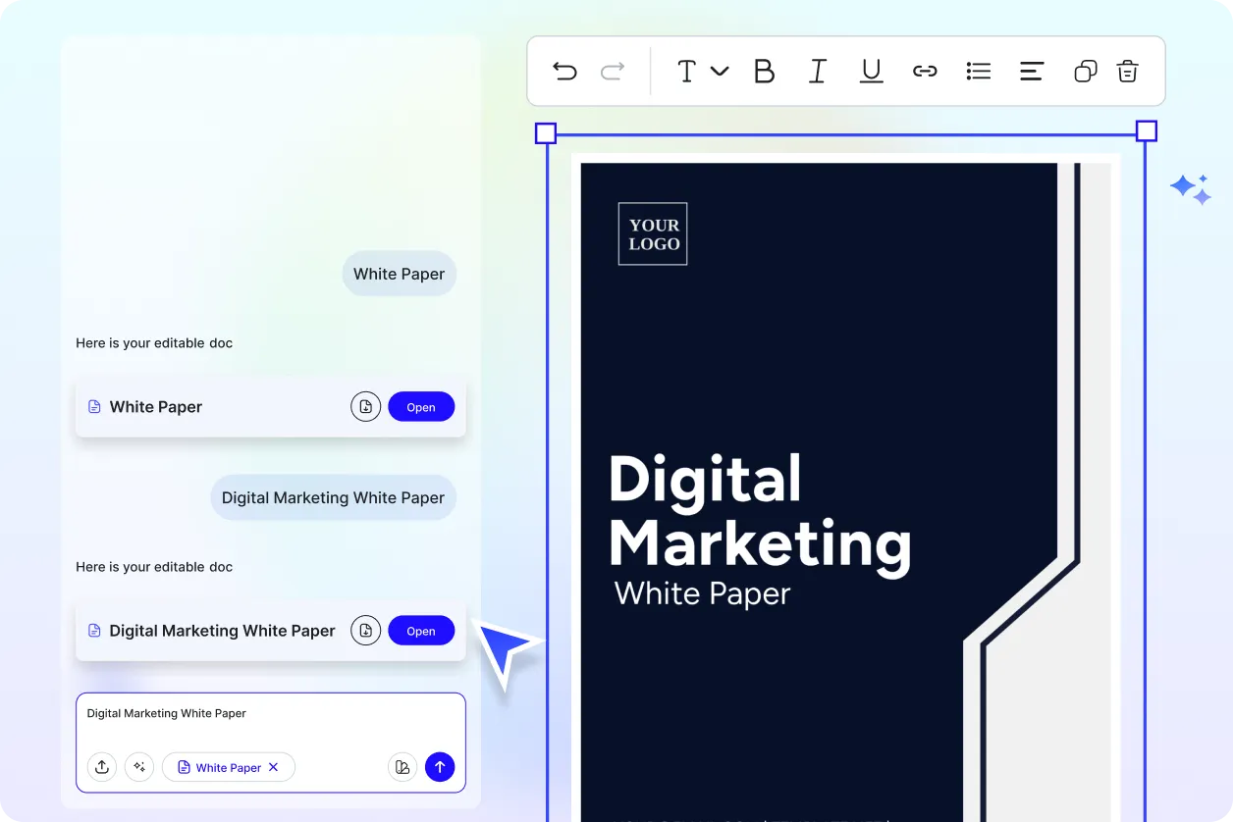The width and height of the screenshot is (1233, 822).
Task: Click the White Paper file card title
Action: point(156,407)
